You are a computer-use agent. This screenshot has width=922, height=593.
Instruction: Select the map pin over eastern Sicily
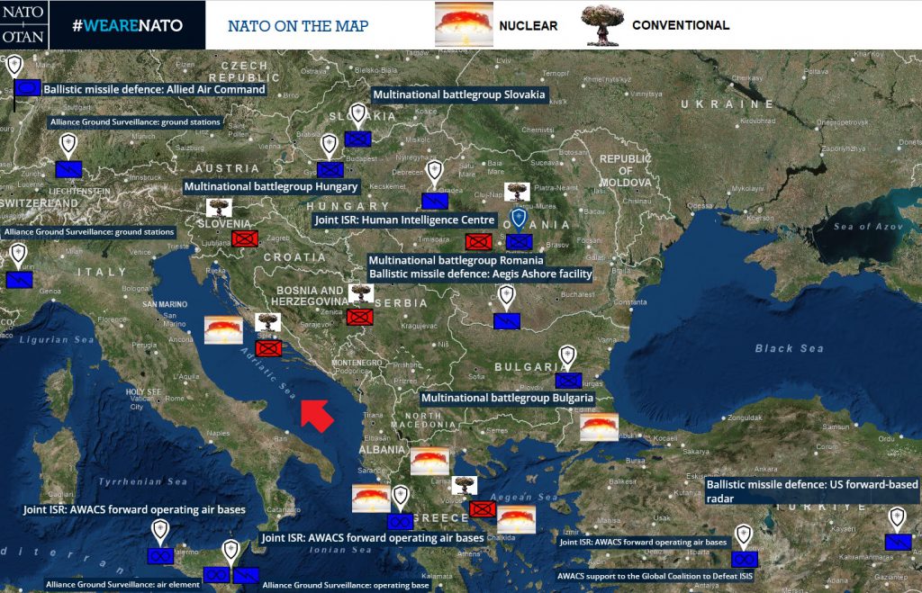[x=230, y=552]
